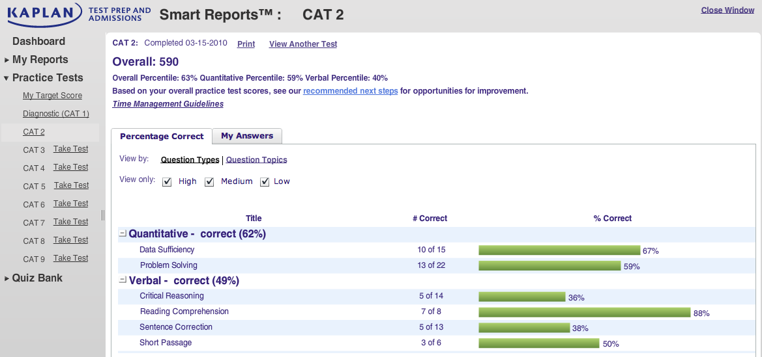
Task: Click the 'Overall: 590' score heading
Action: point(145,62)
